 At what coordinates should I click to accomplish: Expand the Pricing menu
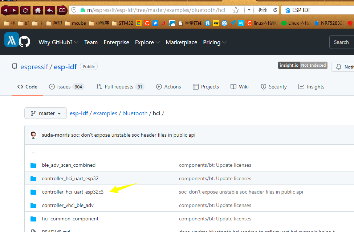tap(215, 42)
